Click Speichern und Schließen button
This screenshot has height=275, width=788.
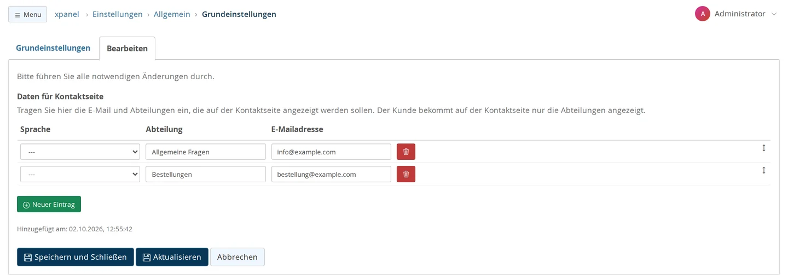pyautogui.click(x=76, y=257)
